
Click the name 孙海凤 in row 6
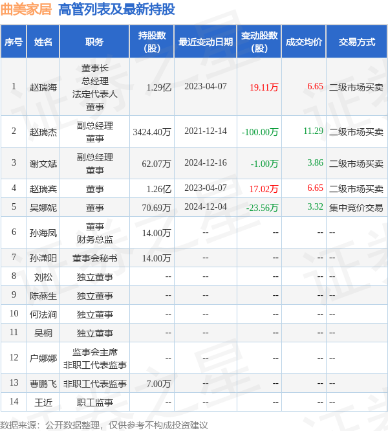(x=43, y=233)
